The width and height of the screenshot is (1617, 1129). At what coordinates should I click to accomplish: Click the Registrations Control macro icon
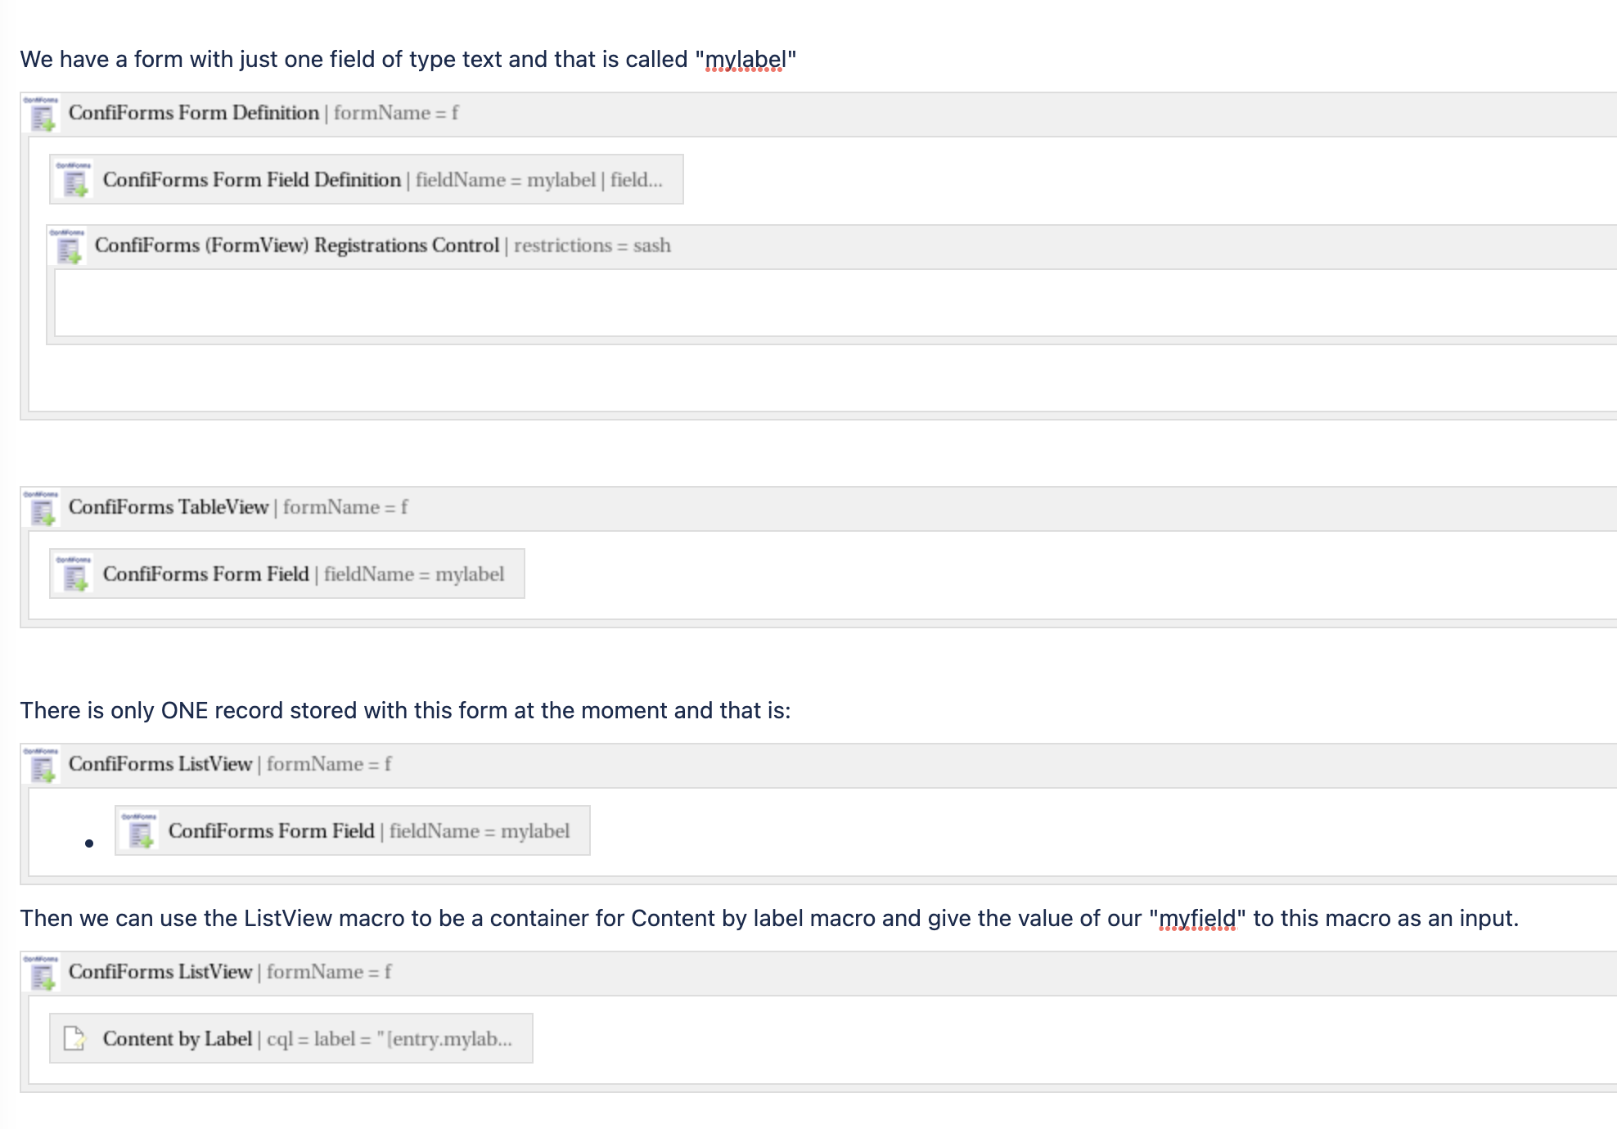(68, 246)
